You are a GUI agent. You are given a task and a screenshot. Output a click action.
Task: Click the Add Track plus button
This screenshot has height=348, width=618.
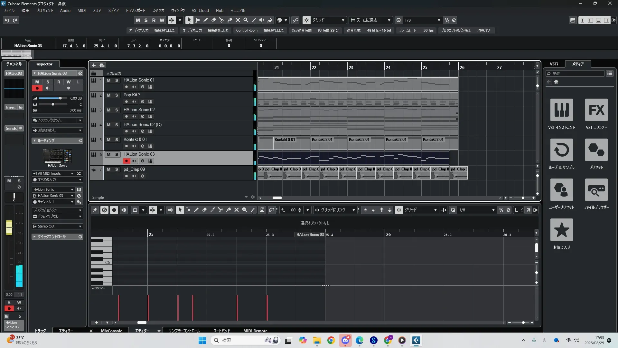pyautogui.click(x=94, y=65)
